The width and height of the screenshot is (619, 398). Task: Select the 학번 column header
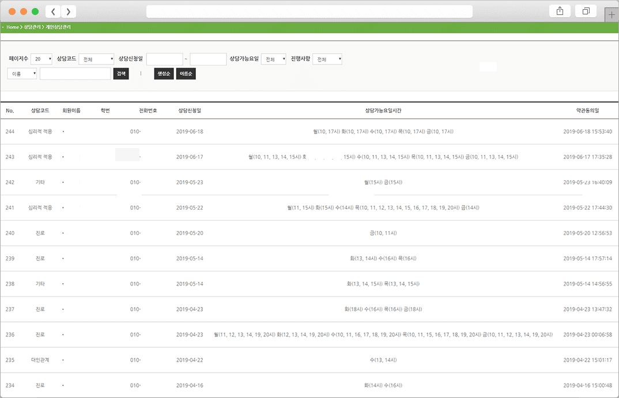click(105, 111)
